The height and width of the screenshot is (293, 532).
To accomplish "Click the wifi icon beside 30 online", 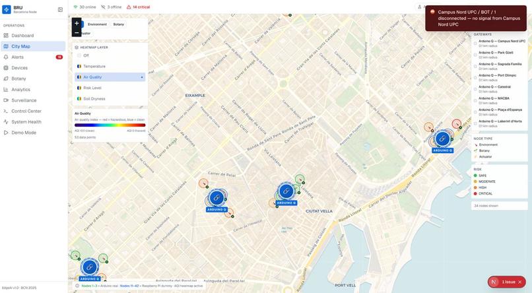I will (x=75, y=7).
